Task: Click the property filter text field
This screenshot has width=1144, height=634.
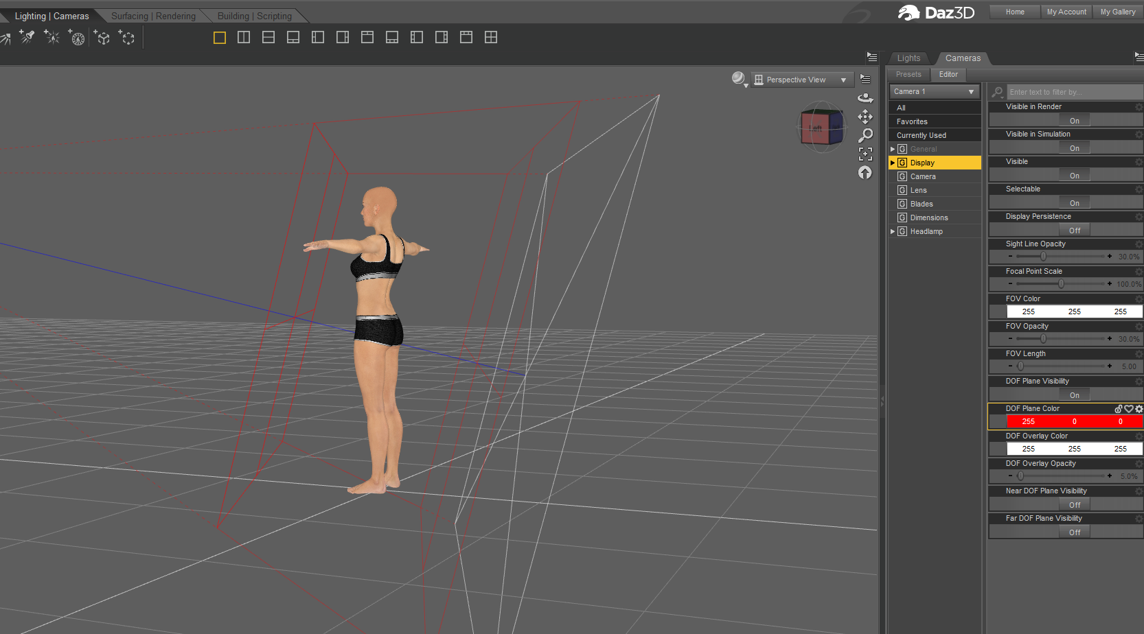Action: coord(1070,92)
